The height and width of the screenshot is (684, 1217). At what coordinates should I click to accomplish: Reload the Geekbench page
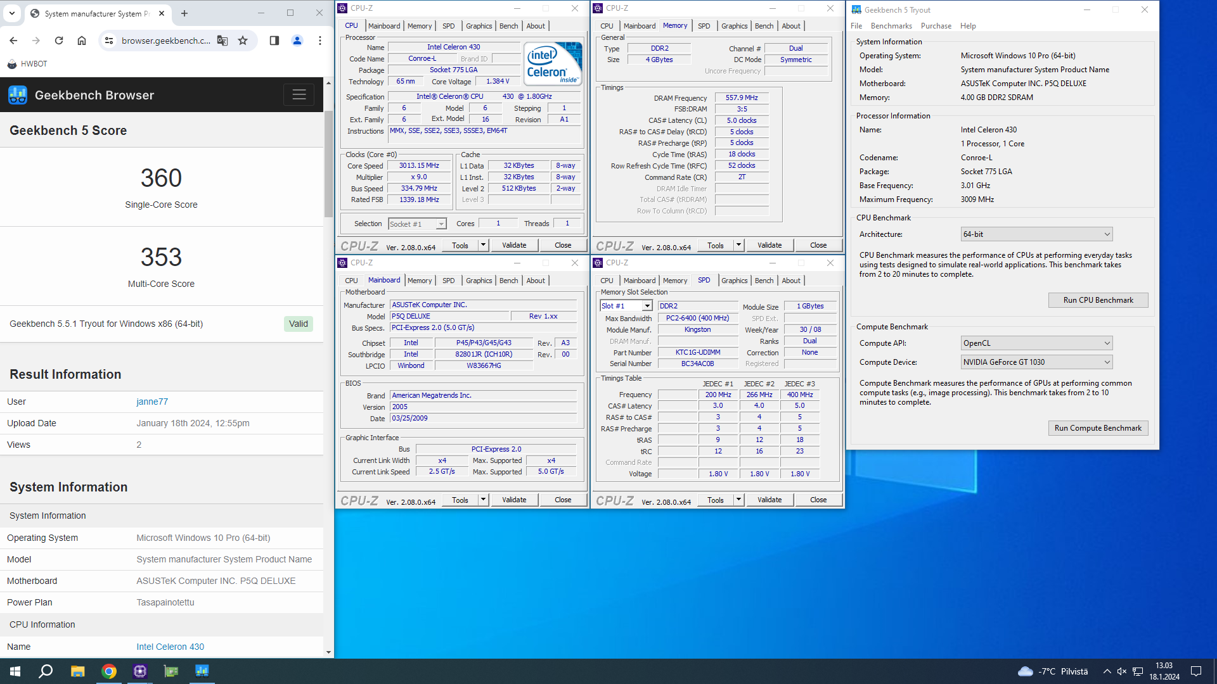coord(59,41)
